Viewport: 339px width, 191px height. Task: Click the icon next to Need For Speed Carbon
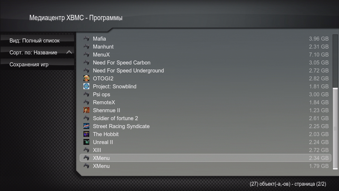click(x=86, y=63)
